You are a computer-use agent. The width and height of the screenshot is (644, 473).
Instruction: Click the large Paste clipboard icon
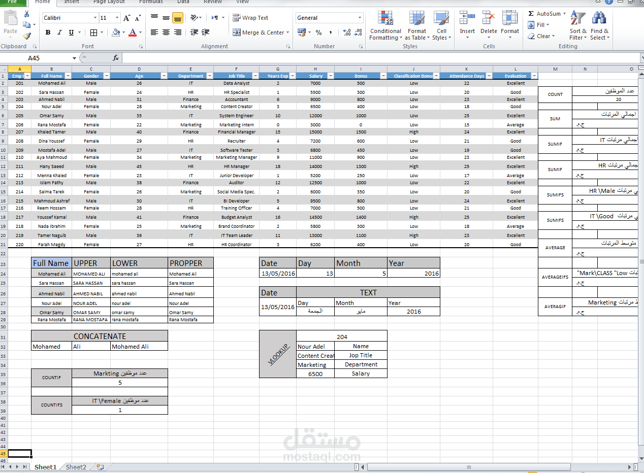[x=10, y=18]
